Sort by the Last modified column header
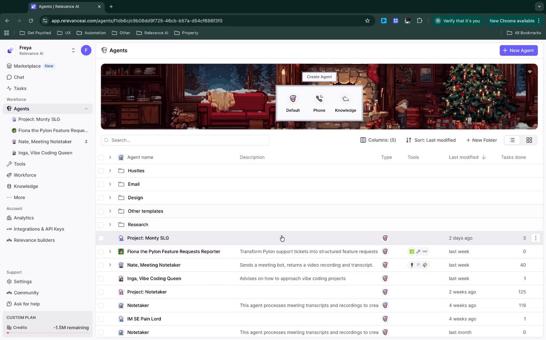Image resolution: width=546 pixels, height=340 pixels. coord(468,157)
